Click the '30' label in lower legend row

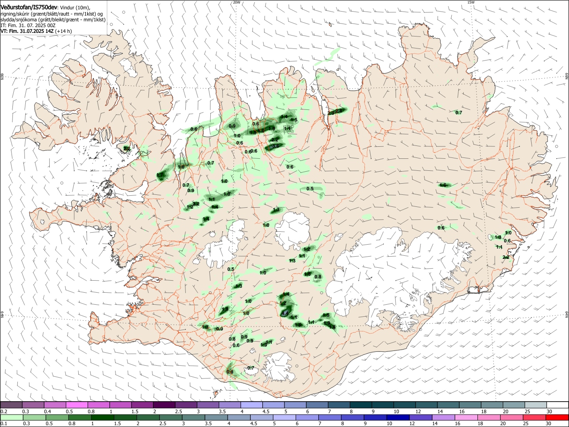point(549,423)
